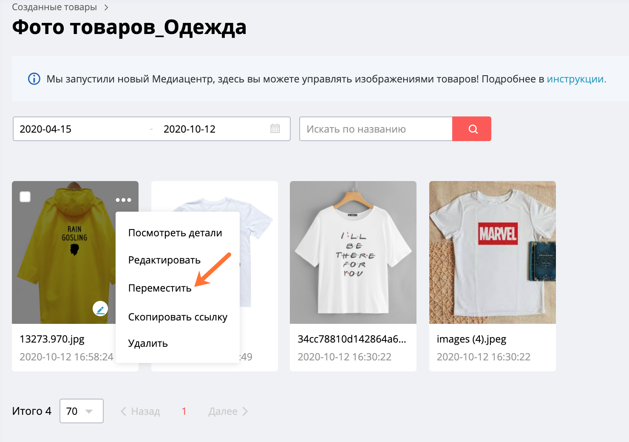Screen dimensions: 629x442
Task: Click the Далее pagination button
Action: (x=228, y=411)
